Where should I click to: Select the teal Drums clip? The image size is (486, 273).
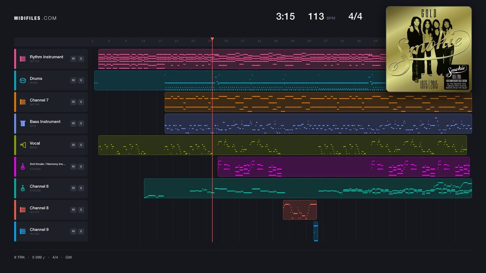240,80
